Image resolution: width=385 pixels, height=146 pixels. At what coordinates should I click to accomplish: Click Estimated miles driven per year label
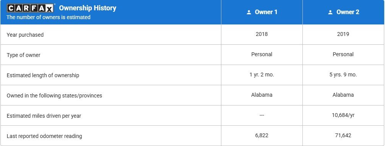pyautogui.click(x=44, y=116)
